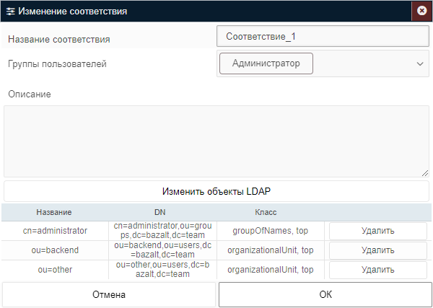
Task: Click the Описание text area resize handle
Action: (425, 173)
